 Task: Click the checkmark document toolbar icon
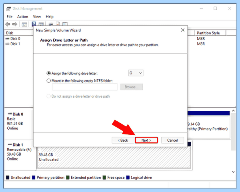pos(58,24)
